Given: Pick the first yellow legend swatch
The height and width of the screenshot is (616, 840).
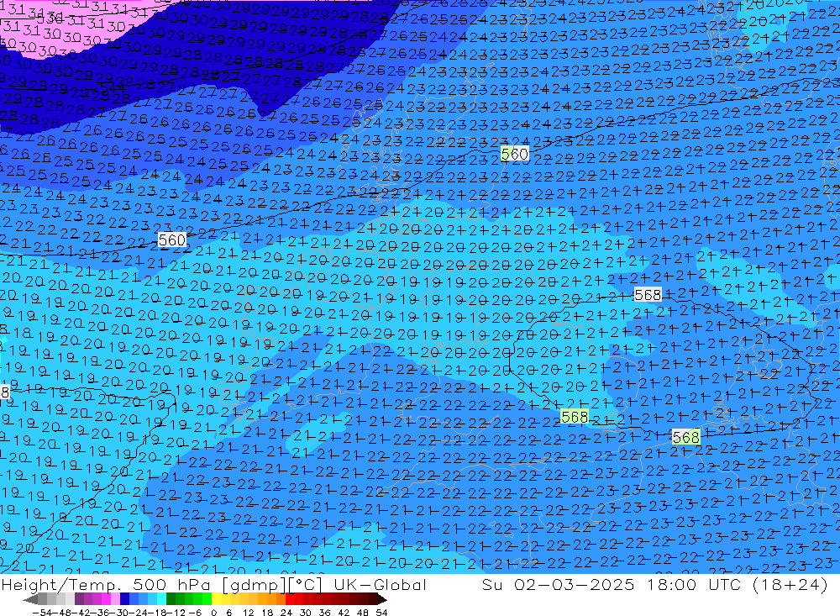Looking at the screenshot, I should click(217, 600).
